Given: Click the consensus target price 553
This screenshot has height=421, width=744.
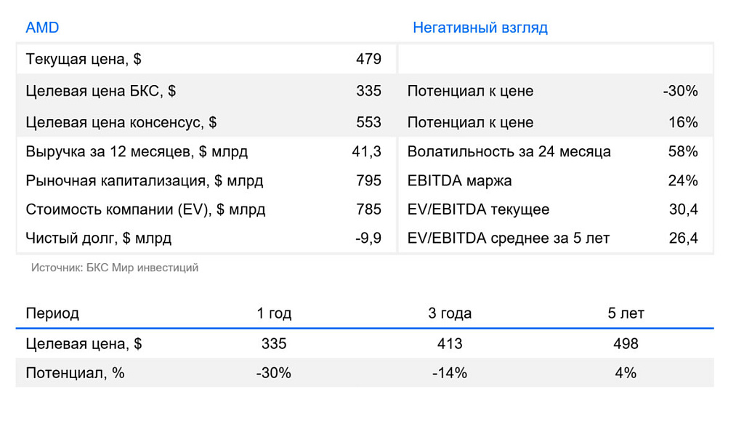Looking at the screenshot, I should 368,122.
